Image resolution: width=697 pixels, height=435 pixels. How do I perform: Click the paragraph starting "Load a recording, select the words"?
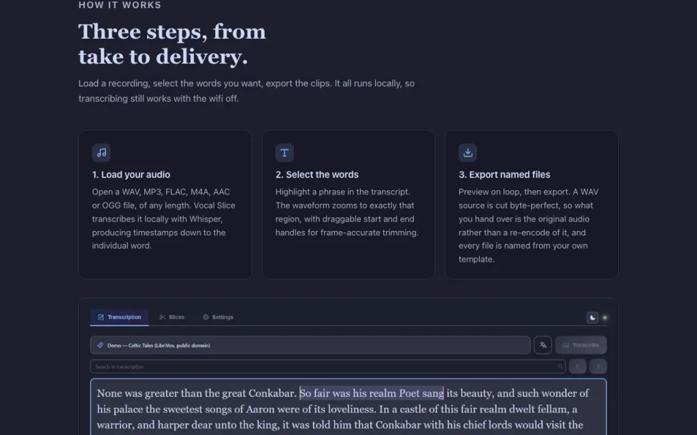246,91
